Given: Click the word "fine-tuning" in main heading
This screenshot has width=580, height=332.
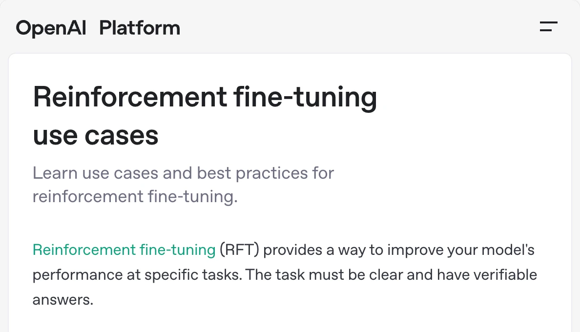Looking at the screenshot, I should point(305,97).
